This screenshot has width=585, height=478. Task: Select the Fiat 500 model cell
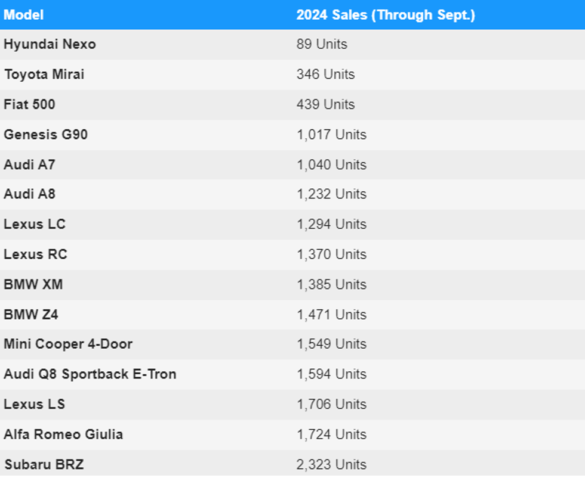pyautogui.click(x=29, y=104)
